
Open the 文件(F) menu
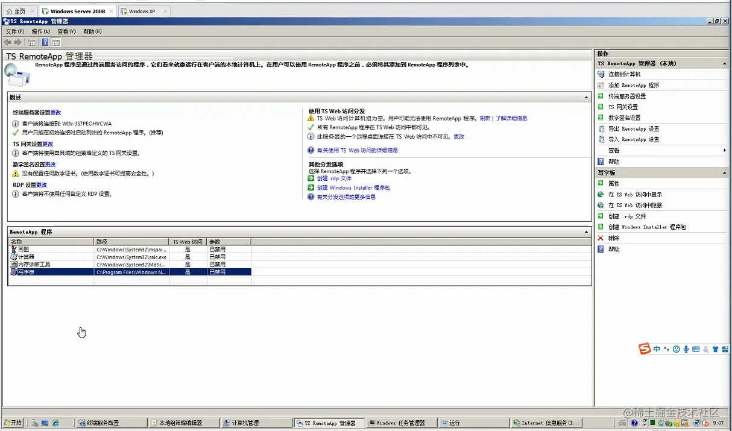click(15, 31)
